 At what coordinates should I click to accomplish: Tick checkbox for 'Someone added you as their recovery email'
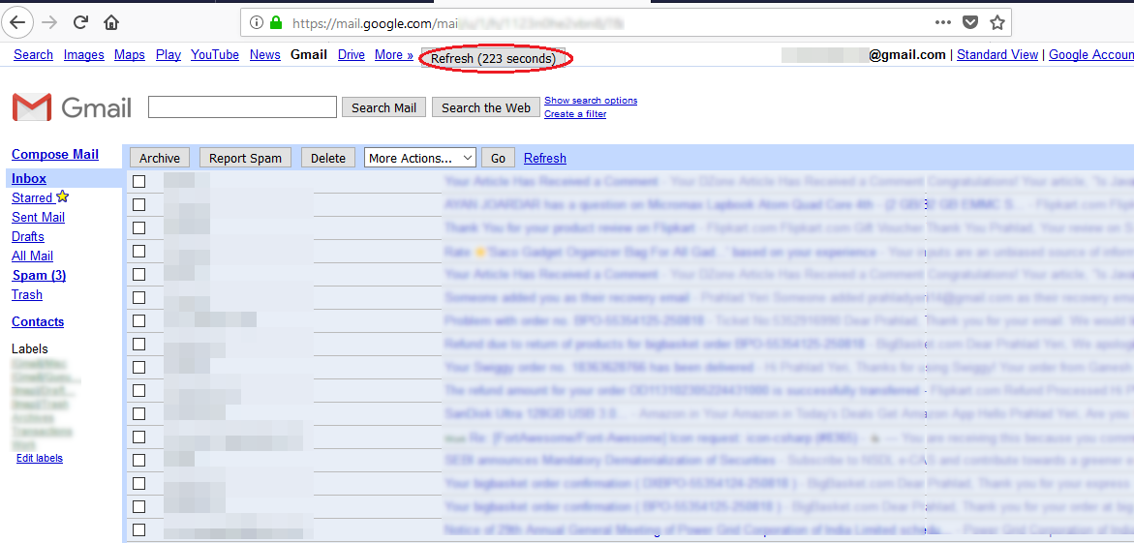138,297
